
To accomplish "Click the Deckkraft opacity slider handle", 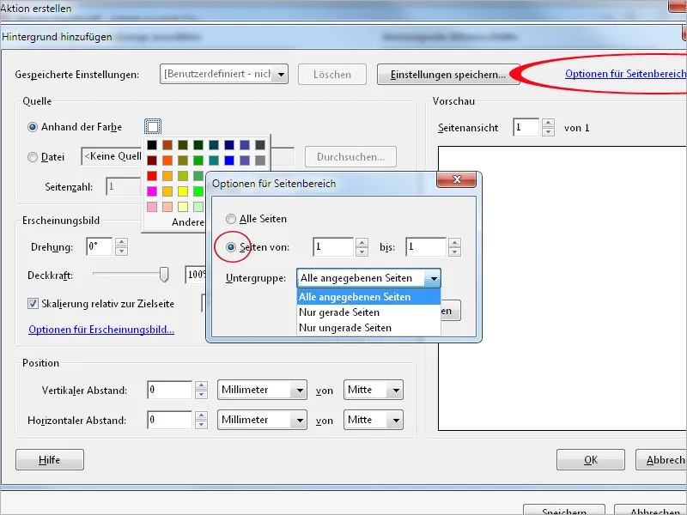I will 164,275.
